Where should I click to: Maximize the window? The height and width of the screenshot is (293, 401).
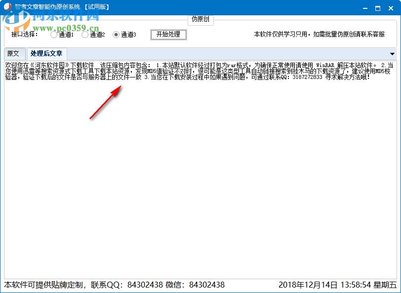pos(378,8)
